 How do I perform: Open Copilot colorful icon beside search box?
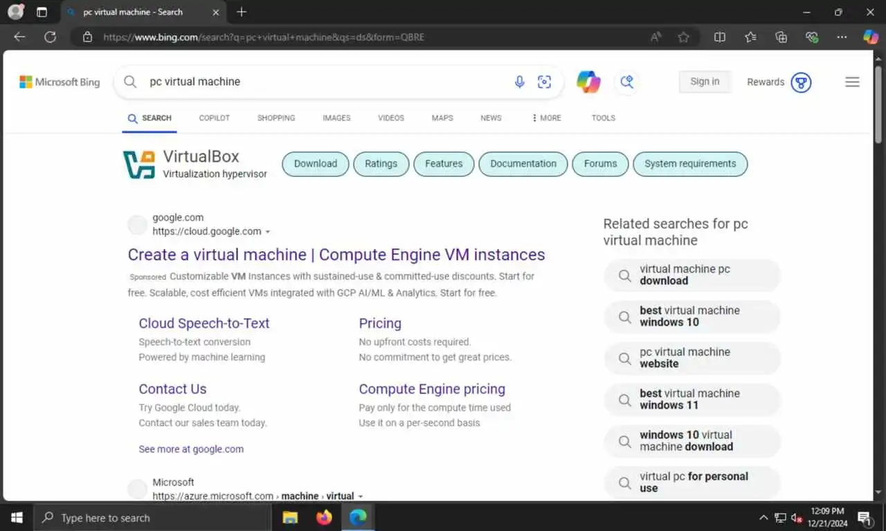[588, 82]
